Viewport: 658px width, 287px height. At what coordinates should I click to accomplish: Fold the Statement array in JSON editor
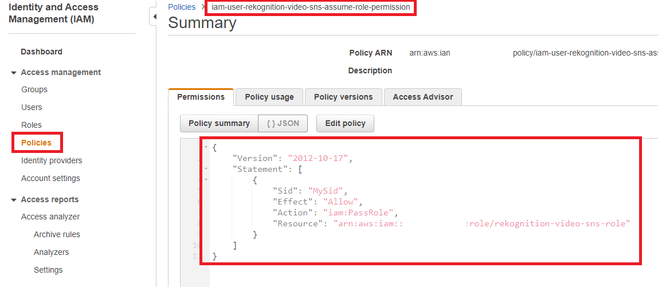pyautogui.click(x=206, y=169)
